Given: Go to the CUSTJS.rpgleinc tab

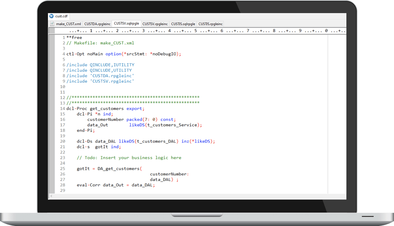Looking at the screenshot, I should pyautogui.click(x=211, y=24).
